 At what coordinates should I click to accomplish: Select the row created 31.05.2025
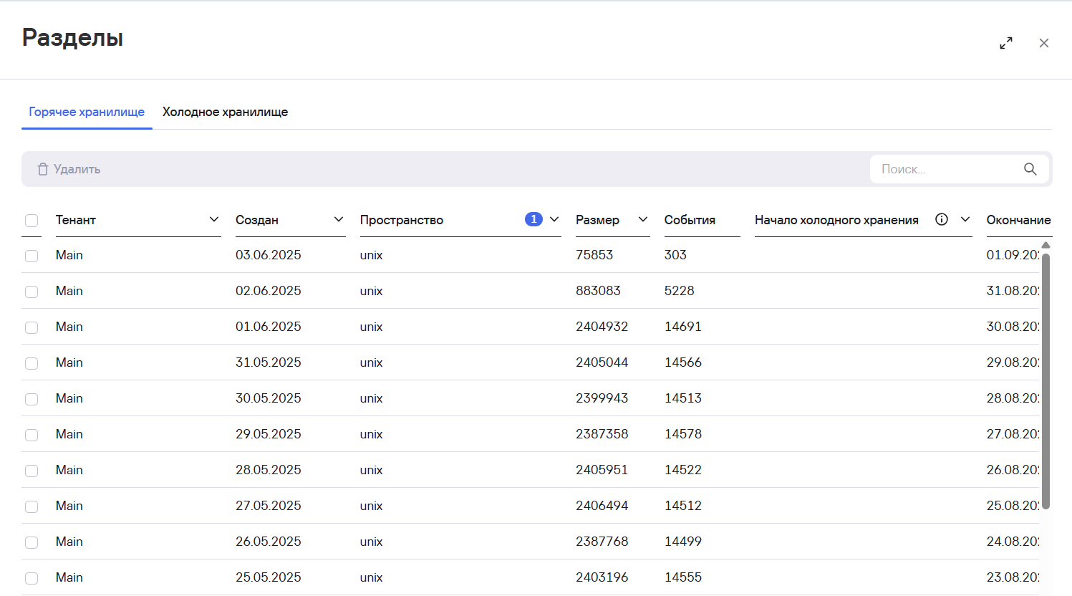coord(32,363)
